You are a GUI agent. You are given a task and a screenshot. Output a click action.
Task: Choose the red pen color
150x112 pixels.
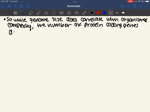tap(98, 13)
